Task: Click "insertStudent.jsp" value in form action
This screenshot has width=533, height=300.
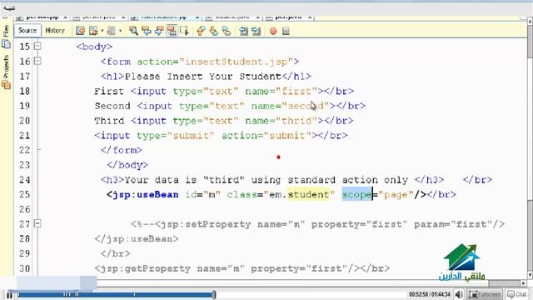Action: [x=236, y=62]
